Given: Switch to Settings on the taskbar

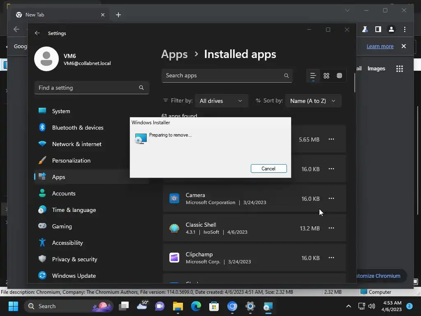Looking at the screenshot, I should coord(250,306).
